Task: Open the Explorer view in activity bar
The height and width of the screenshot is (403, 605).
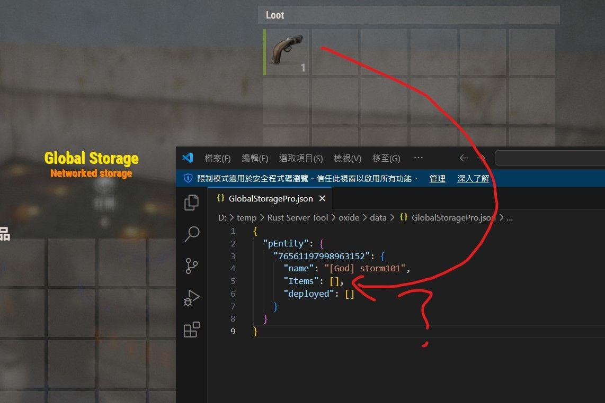Action: coord(191,203)
